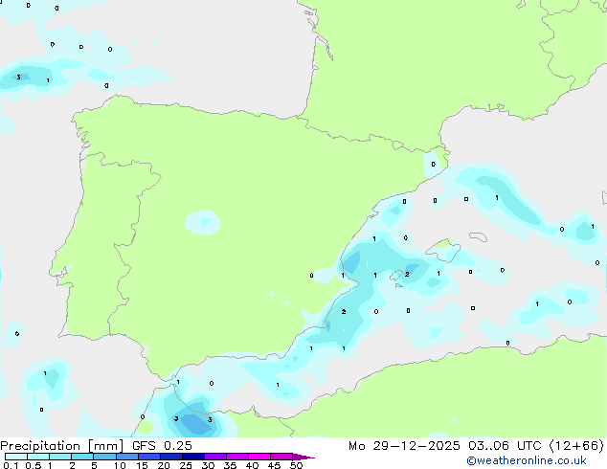Screen dimensions: 607x469
Task: Select the 0.5–1 mm legend swatch
Action: pos(38,457)
